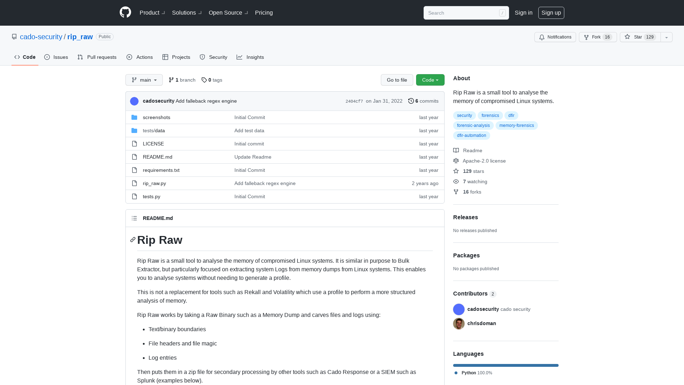Click the bell icon in Notifications
Screen dimensions: 684x385
point(542,37)
